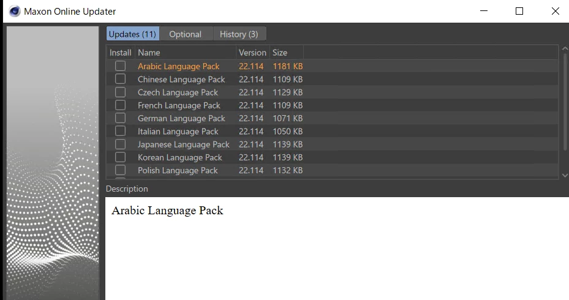Click the 1129 KB size of Czech pack
The width and height of the screenshot is (569, 300).
click(x=288, y=92)
